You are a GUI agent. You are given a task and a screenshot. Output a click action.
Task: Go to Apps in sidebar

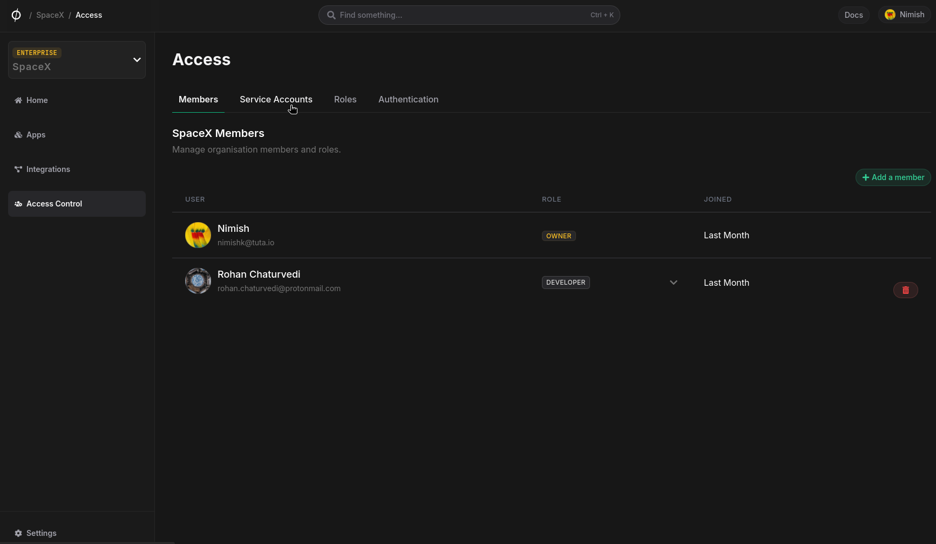click(x=77, y=135)
